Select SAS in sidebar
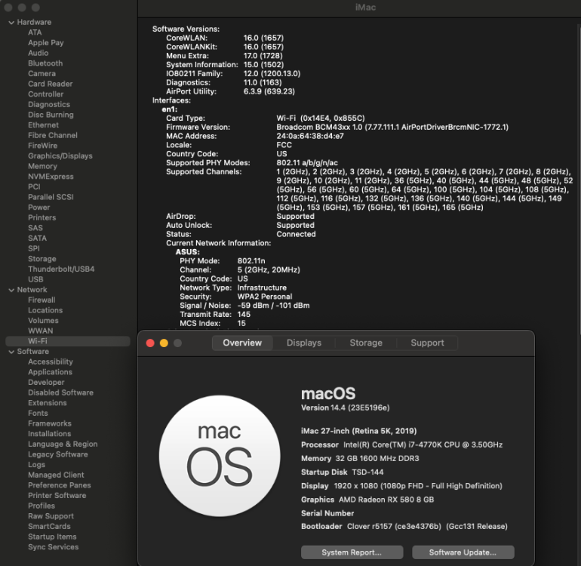The image size is (581, 566). 35,228
